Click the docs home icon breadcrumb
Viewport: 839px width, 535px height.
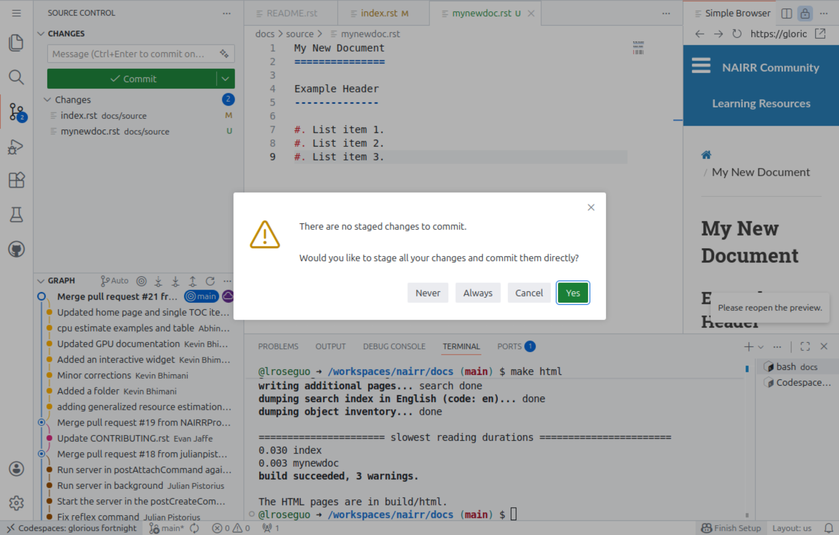[x=706, y=154]
